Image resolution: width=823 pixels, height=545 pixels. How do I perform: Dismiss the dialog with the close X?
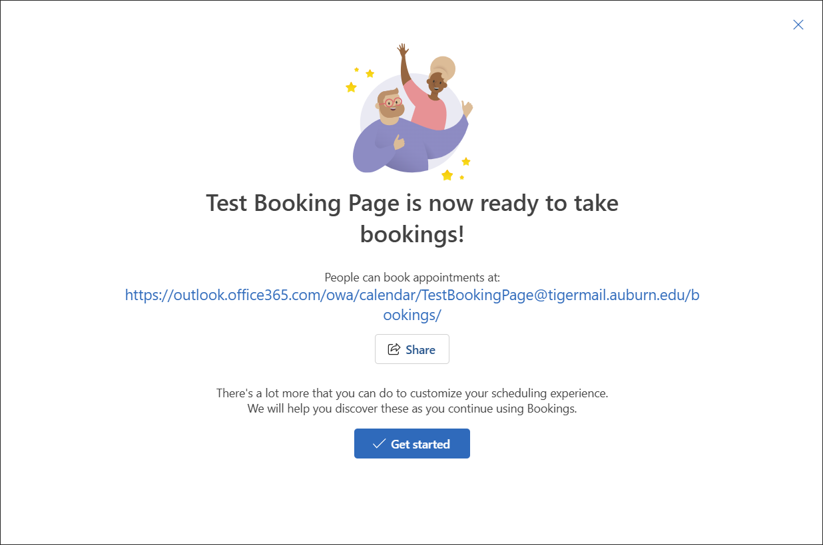coord(798,25)
